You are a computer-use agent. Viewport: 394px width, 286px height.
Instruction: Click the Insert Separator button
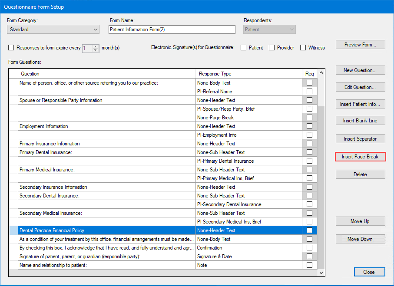[360, 139]
